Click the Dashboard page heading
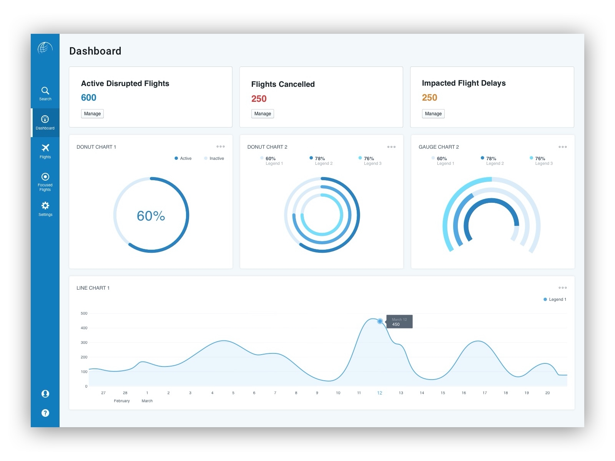Viewport: 615px width, 461px height. [x=95, y=51]
